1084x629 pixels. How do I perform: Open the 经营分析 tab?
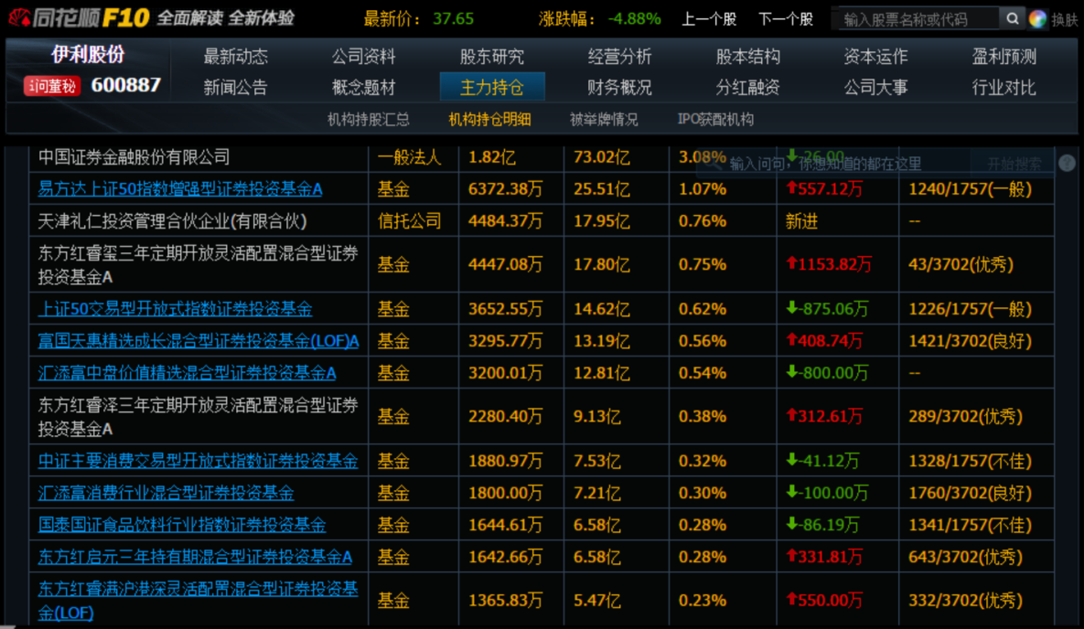(x=619, y=56)
